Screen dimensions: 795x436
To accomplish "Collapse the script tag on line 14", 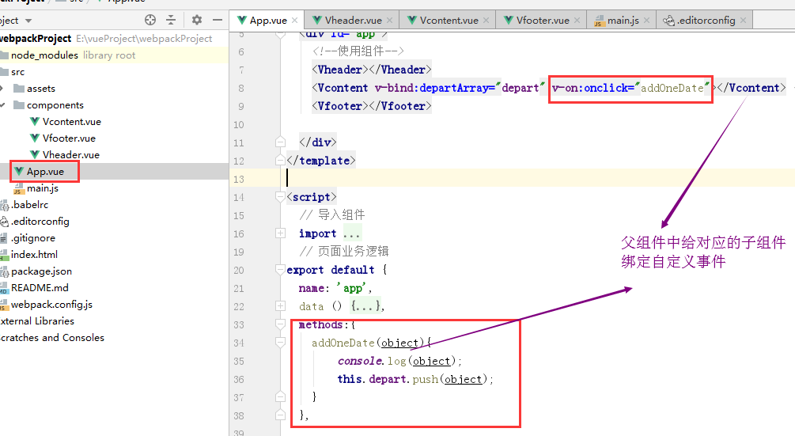I will pos(280,197).
